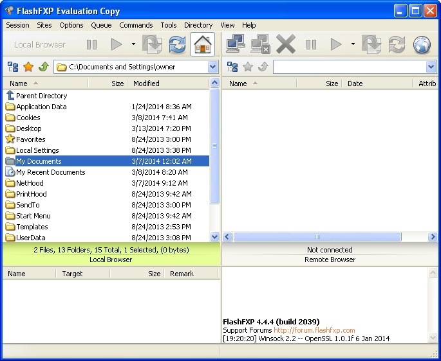Select the Local Settings folder

(32, 150)
